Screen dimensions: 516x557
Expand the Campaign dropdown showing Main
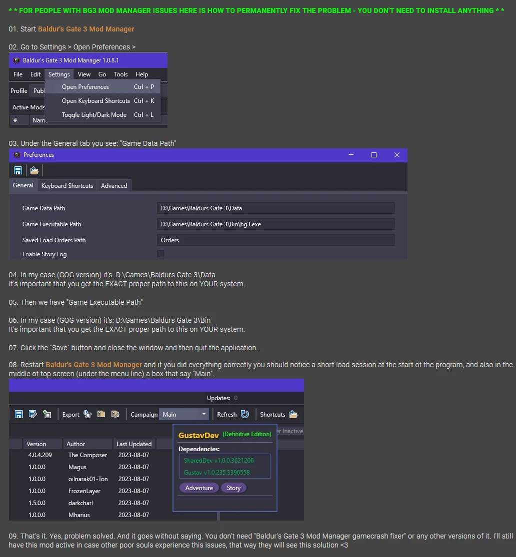click(x=183, y=414)
